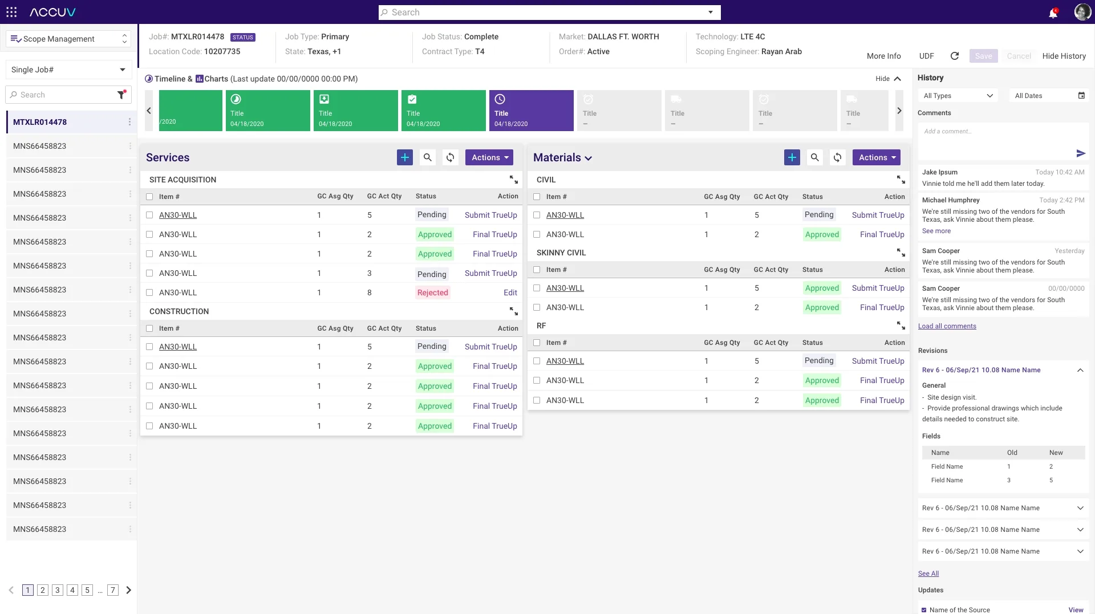Click Hide History
Screen dimensions: 1095x614
point(1064,56)
